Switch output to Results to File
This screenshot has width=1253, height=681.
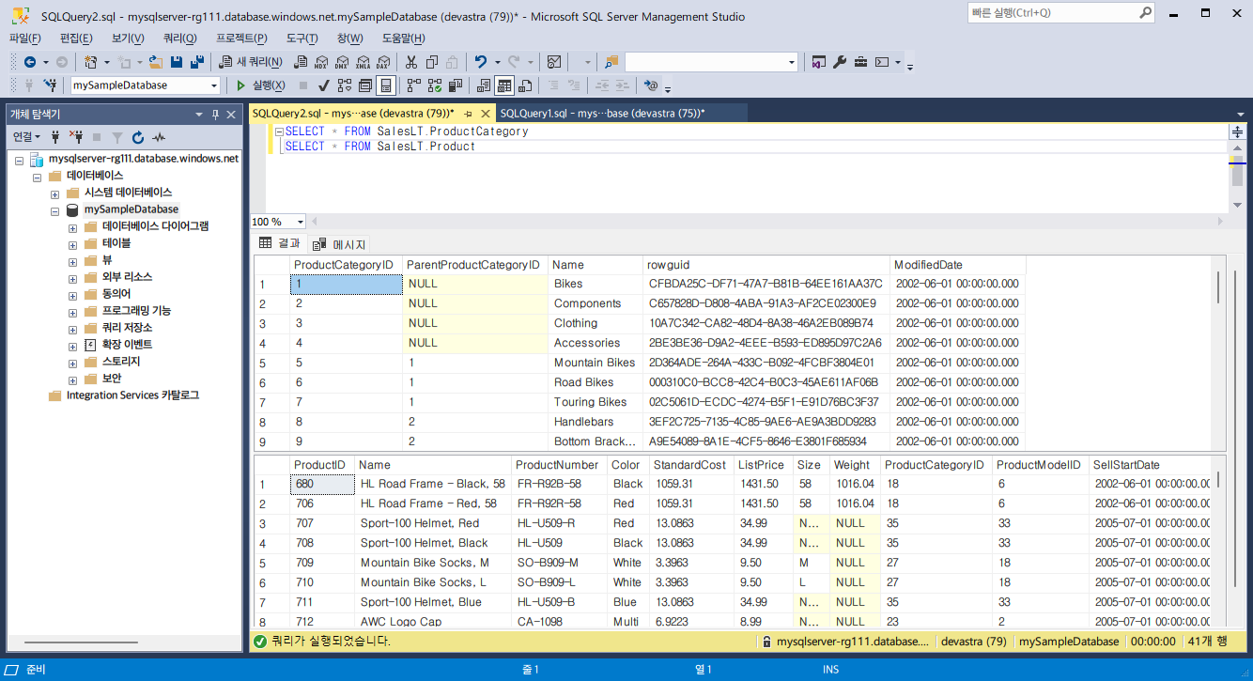coord(525,85)
